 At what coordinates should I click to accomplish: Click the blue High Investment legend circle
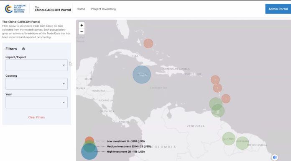[89, 152]
